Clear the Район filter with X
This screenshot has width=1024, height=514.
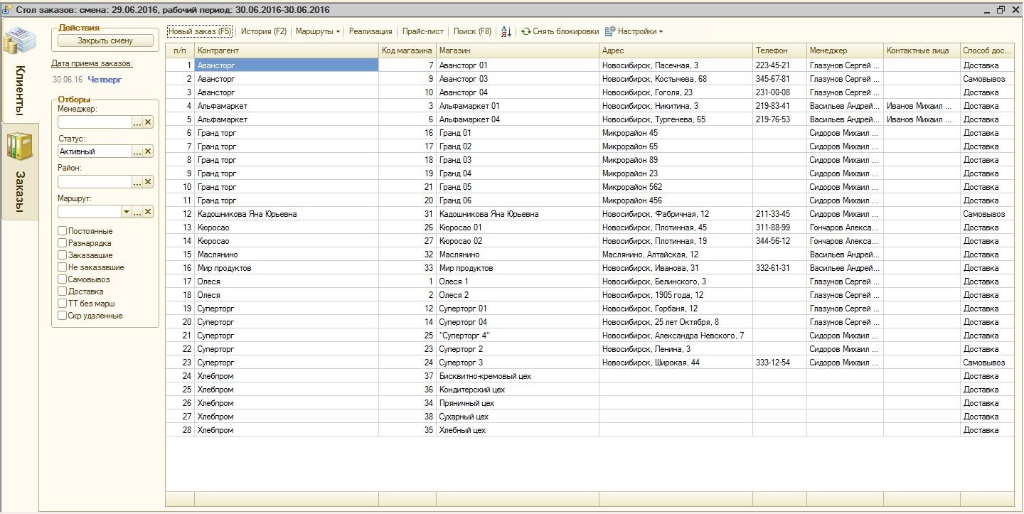click(148, 182)
